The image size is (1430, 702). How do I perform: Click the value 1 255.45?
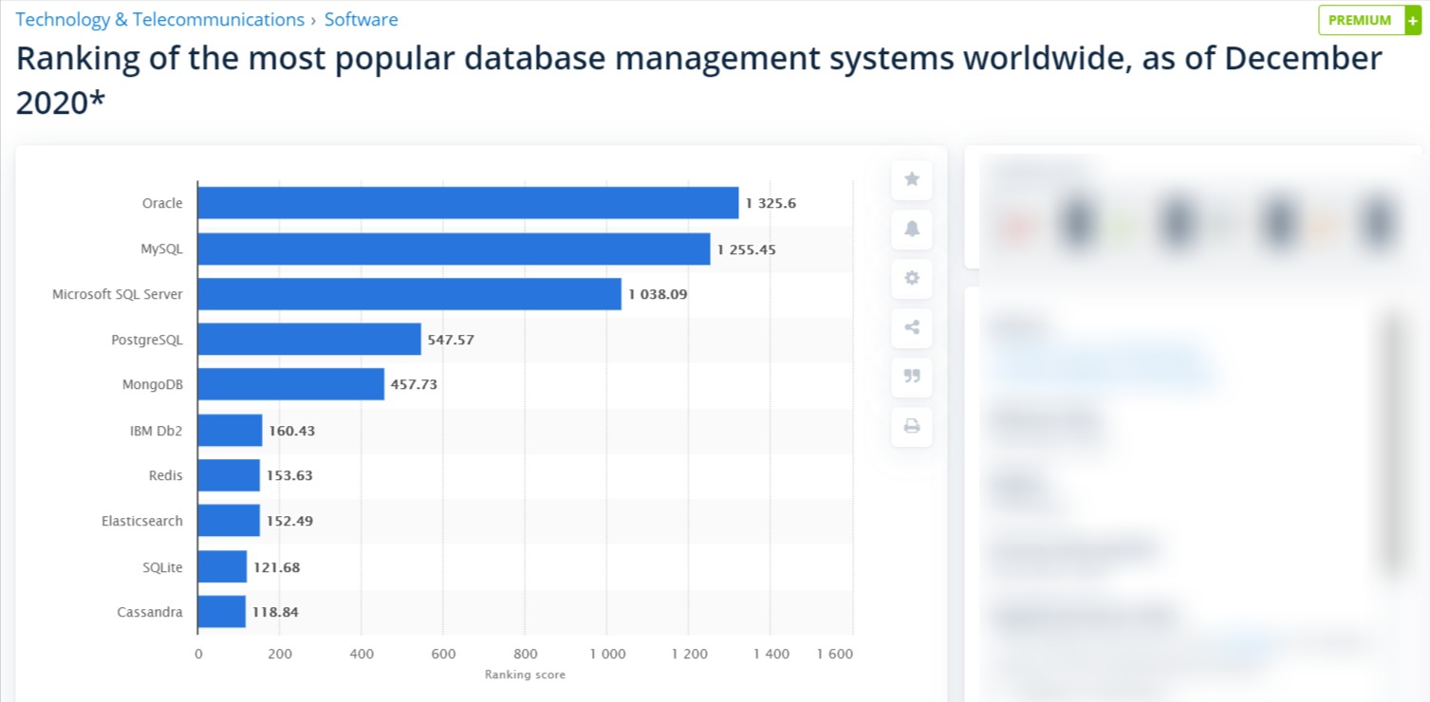coord(747,249)
